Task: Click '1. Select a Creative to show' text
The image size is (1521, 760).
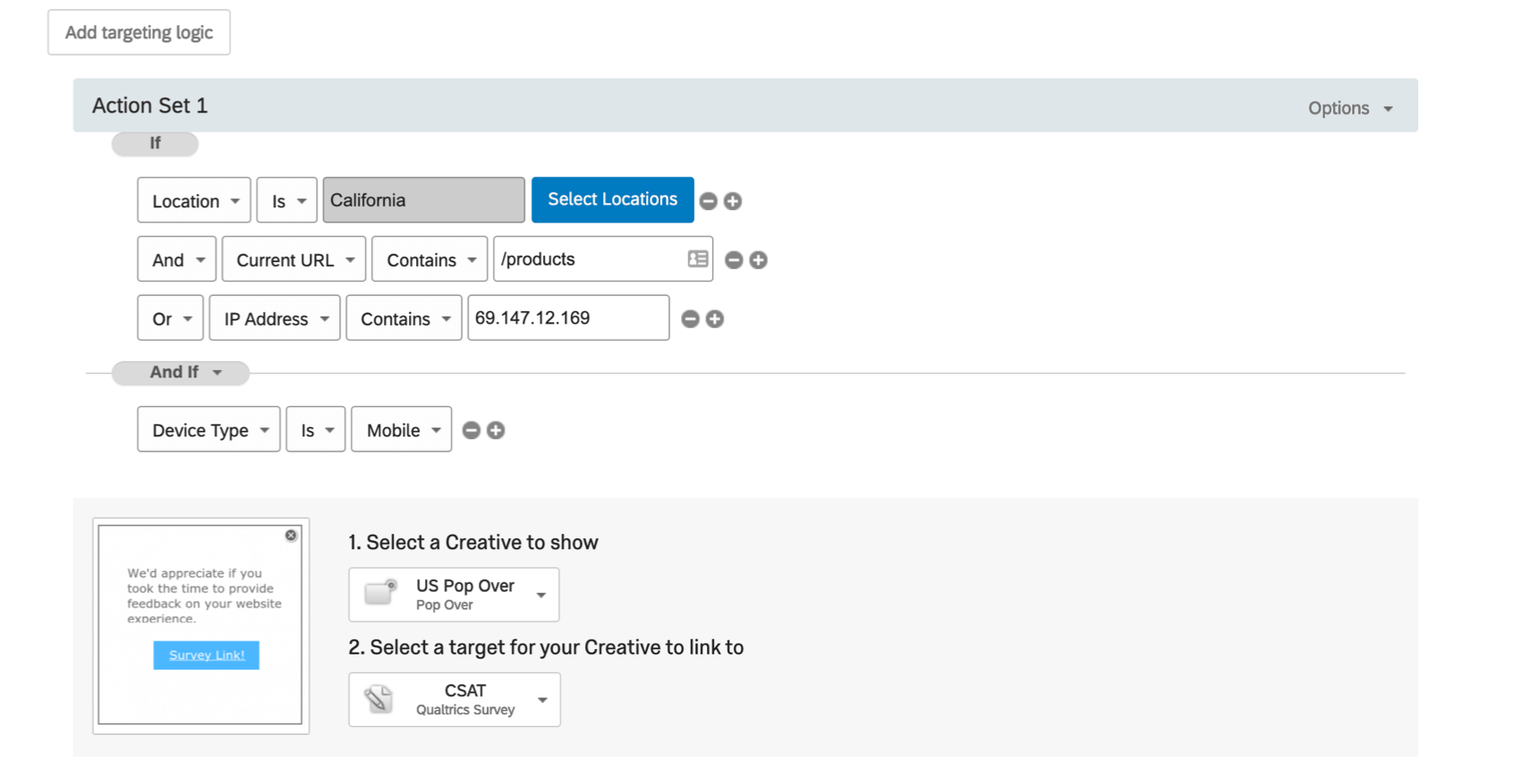Action: [x=473, y=543]
